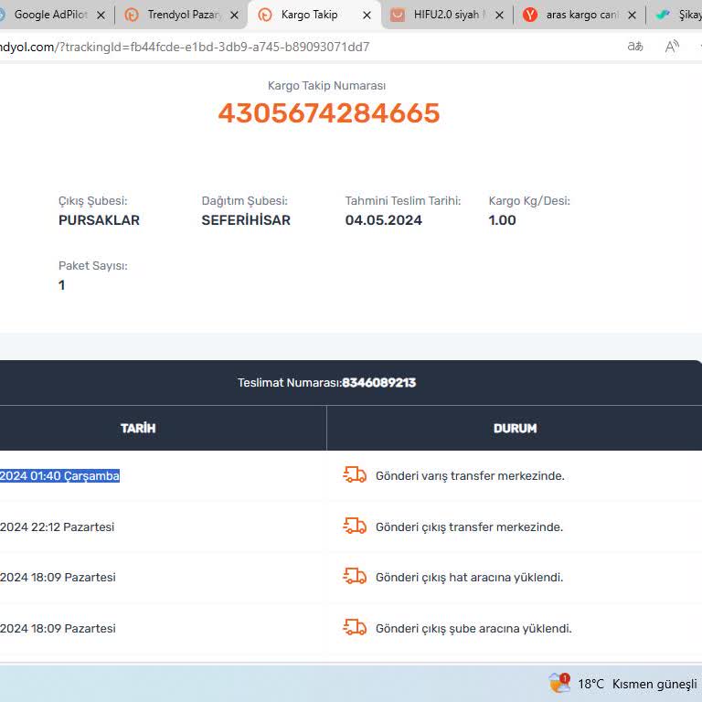Open the weather widget icon in taskbar
Viewport: 702px width, 702px height.
click(559, 683)
